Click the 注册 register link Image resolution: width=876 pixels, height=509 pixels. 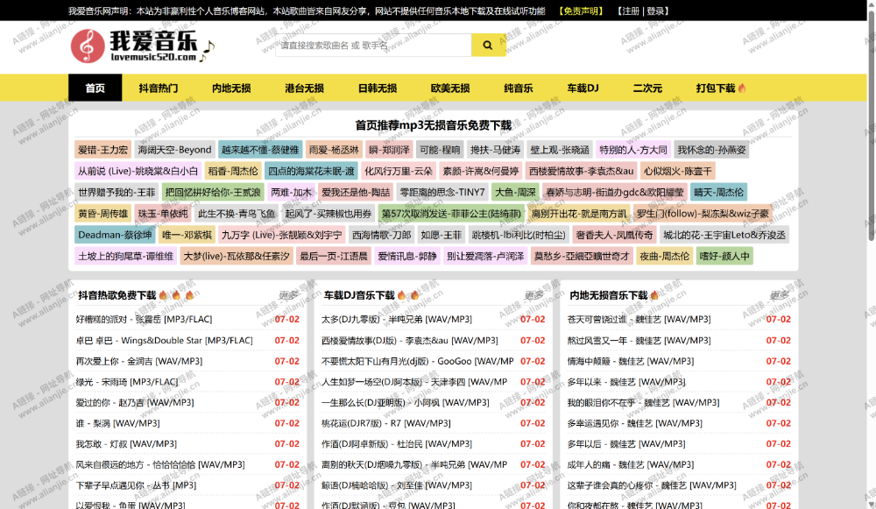click(x=631, y=11)
